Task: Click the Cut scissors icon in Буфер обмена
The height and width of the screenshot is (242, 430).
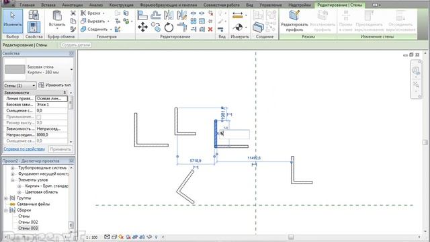Action: coord(73,13)
